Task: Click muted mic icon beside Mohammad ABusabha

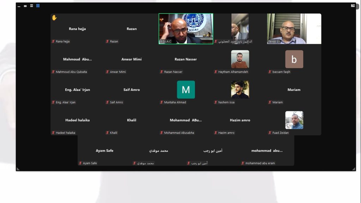Action: coord(161,133)
